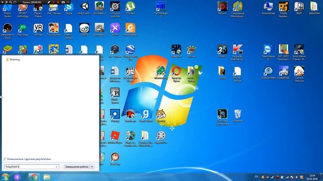Launch the Skype desktop shortcut
Image resolution: width=323 pixels, height=181 pixels.
(x=69, y=9)
